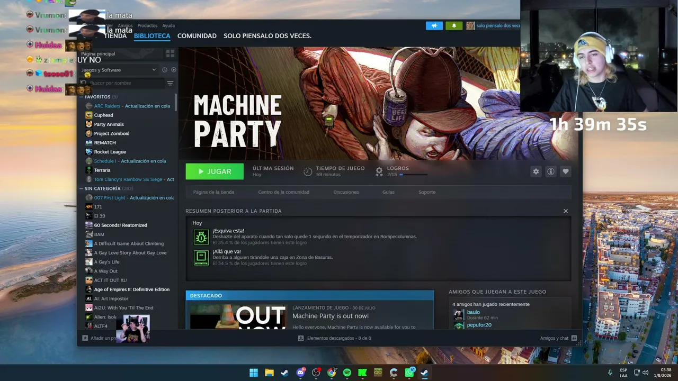Open the profile name dropdown at top

(x=498, y=25)
